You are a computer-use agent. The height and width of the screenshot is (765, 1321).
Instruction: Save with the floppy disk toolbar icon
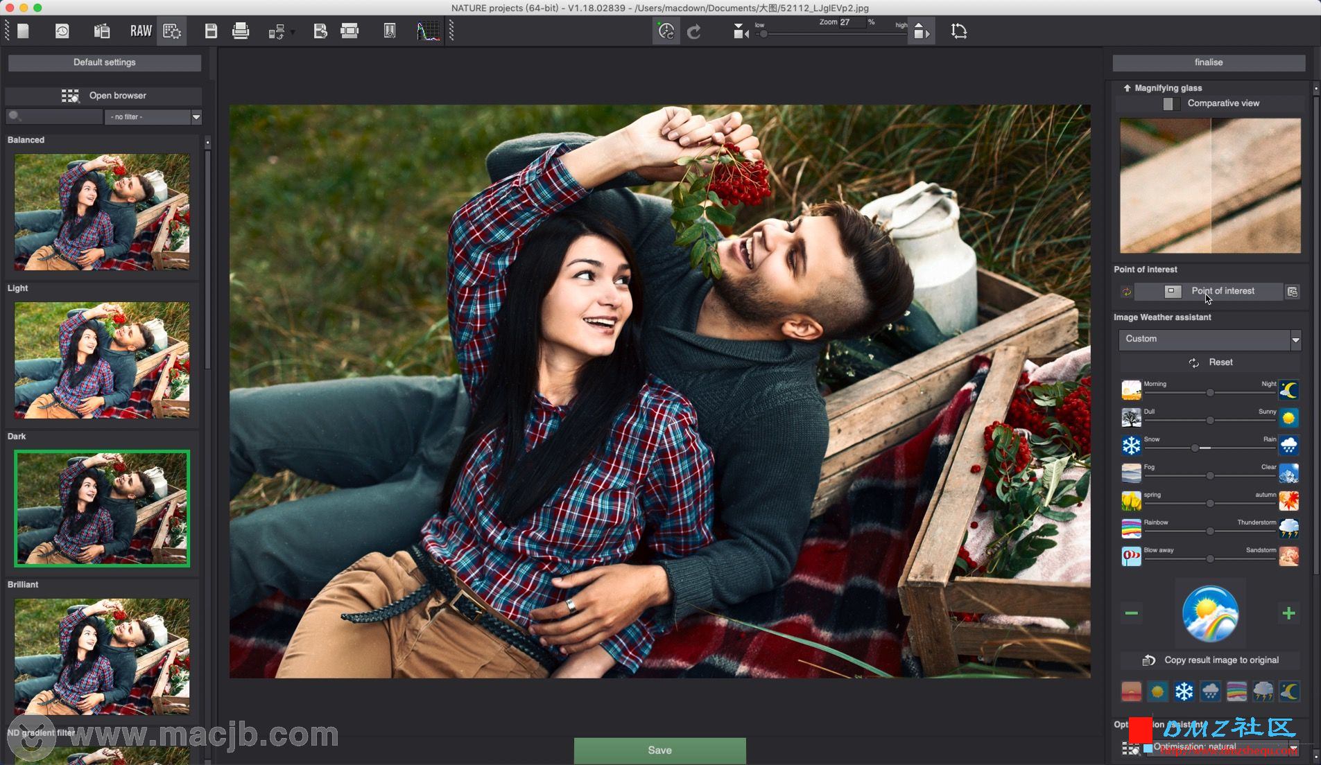point(211,31)
